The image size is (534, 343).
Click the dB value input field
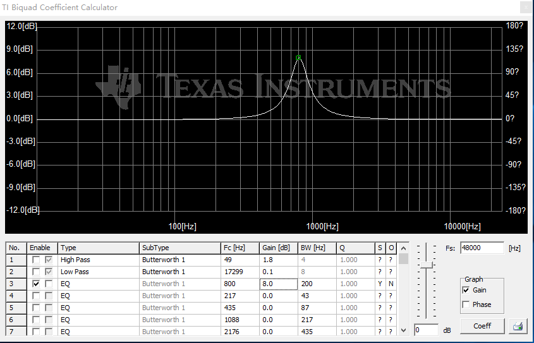coord(426,330)
